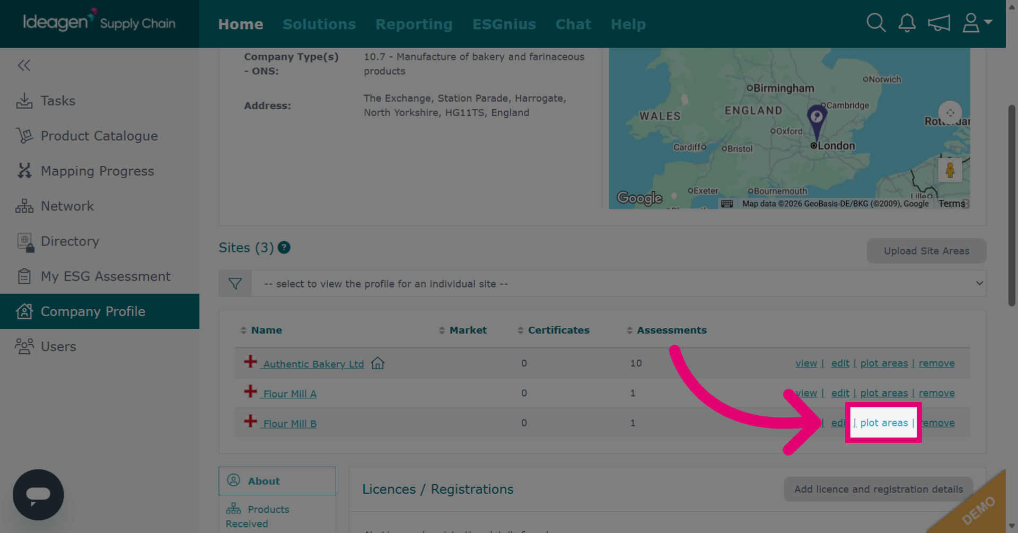Click England flag for Authentic Bakery Ltd
Image resolution: width=1018 pixels, height=533 pixels.
[x=250, y=362]
